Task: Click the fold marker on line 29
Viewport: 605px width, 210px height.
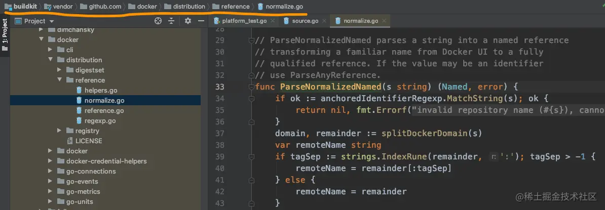Action: (x=251, y=40)
